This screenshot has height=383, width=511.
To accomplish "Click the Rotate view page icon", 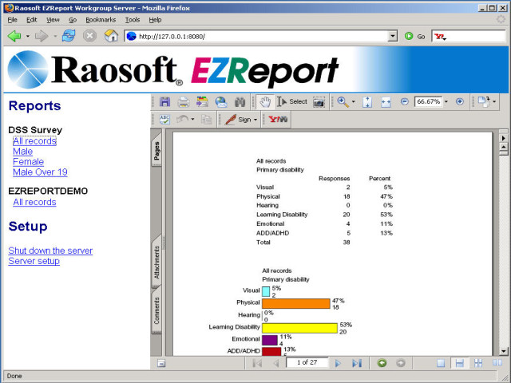I will point(484,101).
